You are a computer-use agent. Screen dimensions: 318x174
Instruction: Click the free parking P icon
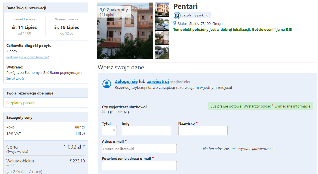point(177,15)
